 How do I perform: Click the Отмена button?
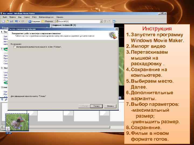pyautogui.click(x=110, y=106)
